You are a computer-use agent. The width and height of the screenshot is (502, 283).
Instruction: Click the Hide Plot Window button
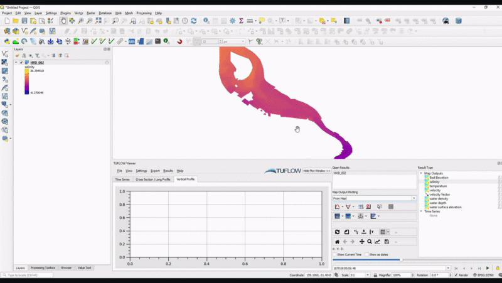317,171
